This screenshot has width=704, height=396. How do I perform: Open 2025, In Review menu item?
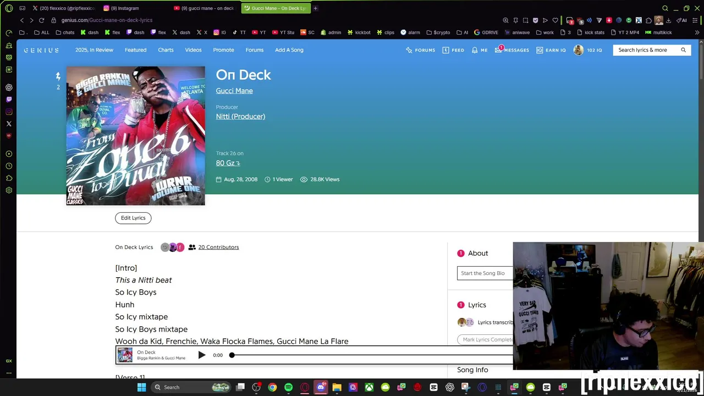click(x=94, y=50)
